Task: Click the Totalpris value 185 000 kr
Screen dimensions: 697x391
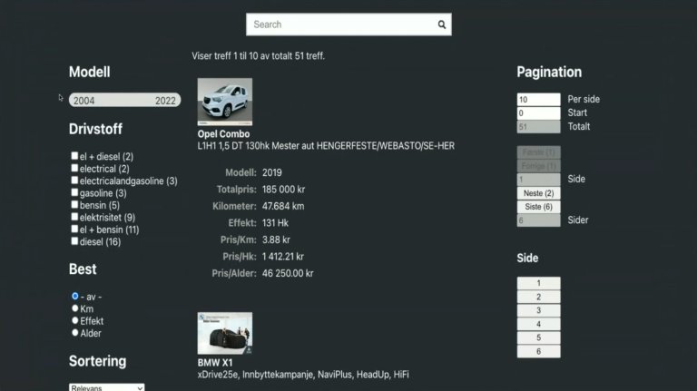Action: pyautogui.click(x=283, y=190)
